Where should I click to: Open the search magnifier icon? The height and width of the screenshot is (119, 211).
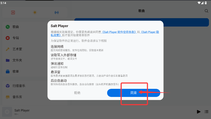coord(207,11)
